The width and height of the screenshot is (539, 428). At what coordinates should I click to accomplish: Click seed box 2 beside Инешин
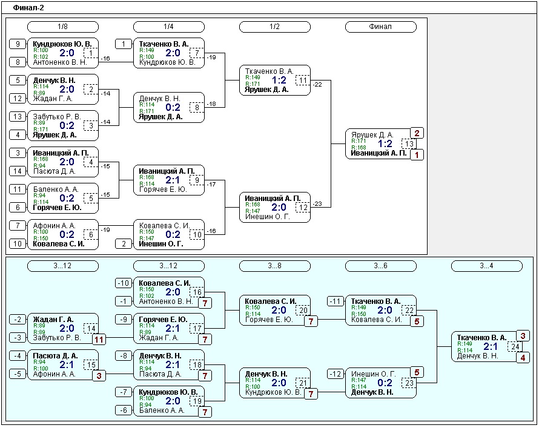124,244
